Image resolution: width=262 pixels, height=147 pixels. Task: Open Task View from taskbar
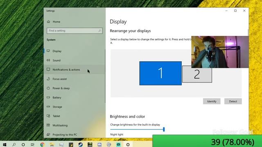[x=33, y=145]
